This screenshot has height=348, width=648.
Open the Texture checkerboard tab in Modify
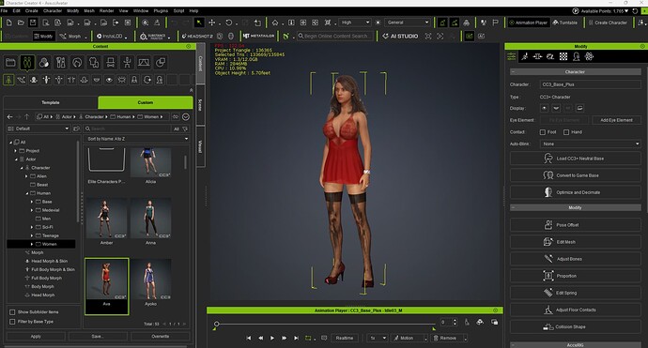563,56
